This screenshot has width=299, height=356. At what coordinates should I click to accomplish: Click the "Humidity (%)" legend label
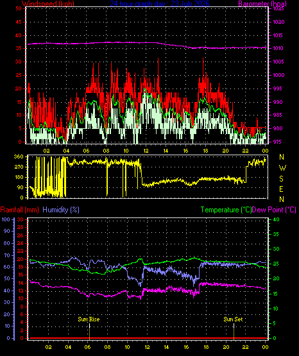[61, 210]
